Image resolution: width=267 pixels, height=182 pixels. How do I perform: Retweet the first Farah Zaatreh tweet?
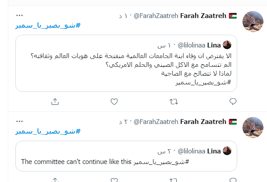coord(173,102)
